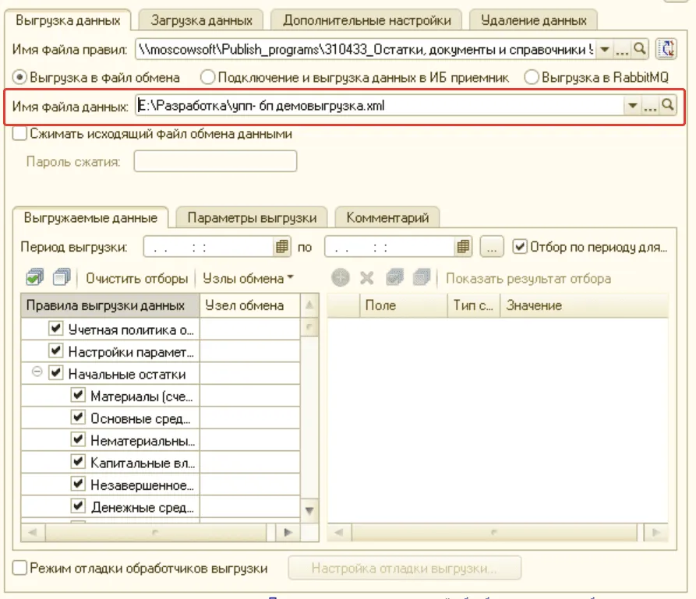The width and height of the screenshot is (696, 599).
Task: Click the uncheck all rules icon
Action: point(62,278)
